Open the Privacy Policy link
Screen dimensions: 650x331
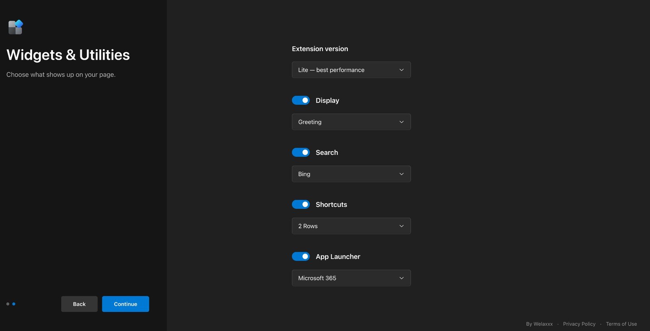tap(579, 324)
